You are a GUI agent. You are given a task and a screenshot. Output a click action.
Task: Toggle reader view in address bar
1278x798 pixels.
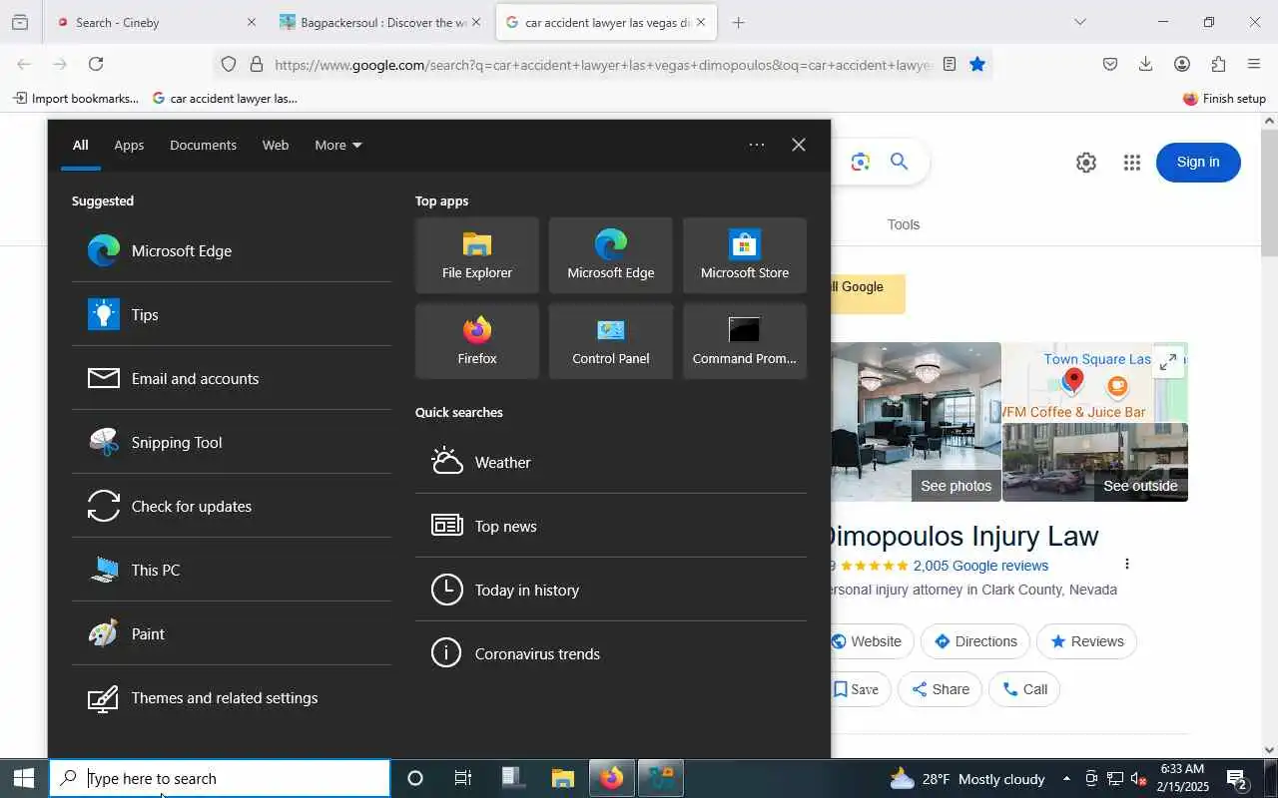950,64
